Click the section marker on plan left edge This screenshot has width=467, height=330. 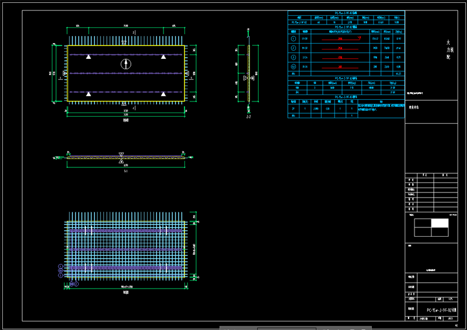tap(65, 73)
